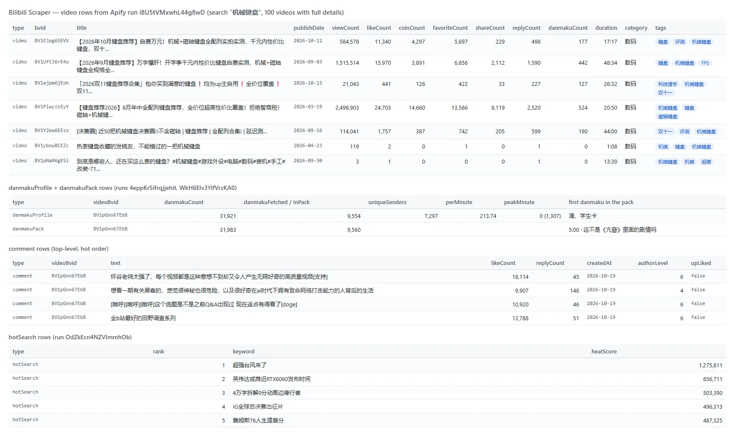Click the danmakuPack row type cell
The width and height of the screenshot is (735, 435).
[28, 229]
